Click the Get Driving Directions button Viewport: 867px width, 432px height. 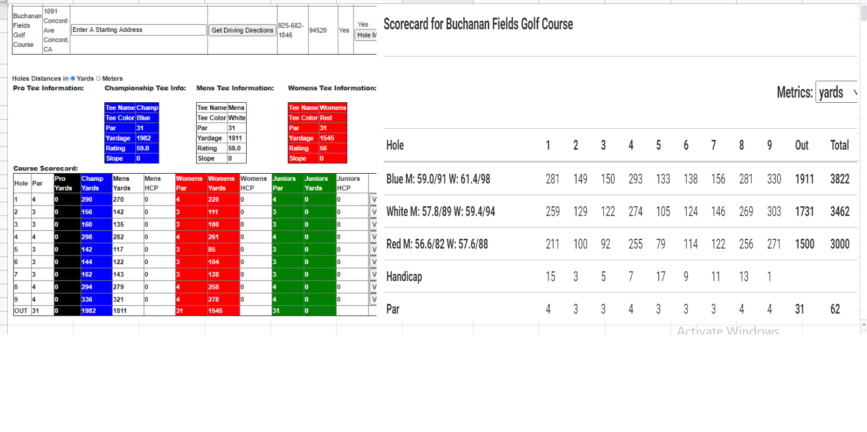tap(242, 30)
